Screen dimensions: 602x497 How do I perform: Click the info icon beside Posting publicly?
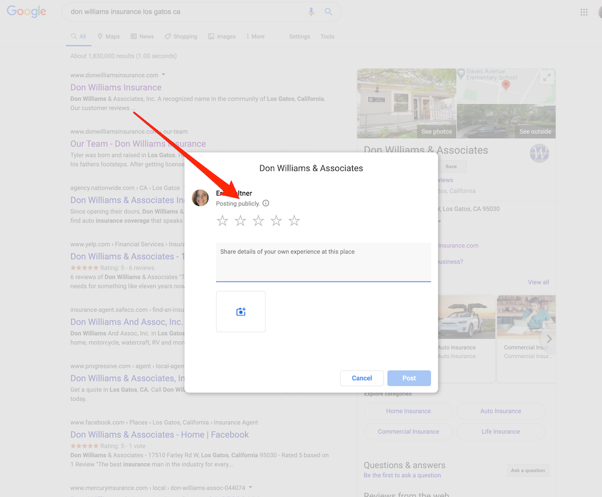coord(265,203)
